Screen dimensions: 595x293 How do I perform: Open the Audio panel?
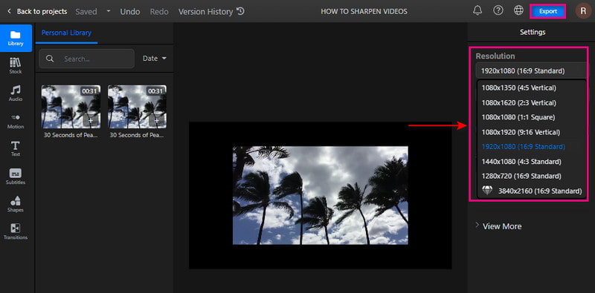(16, 93)
